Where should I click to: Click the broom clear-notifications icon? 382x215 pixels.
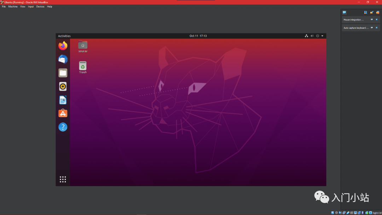pyautogui.click(x=371, y=12)
